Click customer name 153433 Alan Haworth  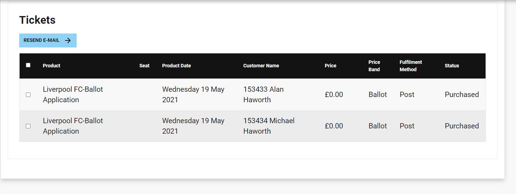[x=263, y=95]
